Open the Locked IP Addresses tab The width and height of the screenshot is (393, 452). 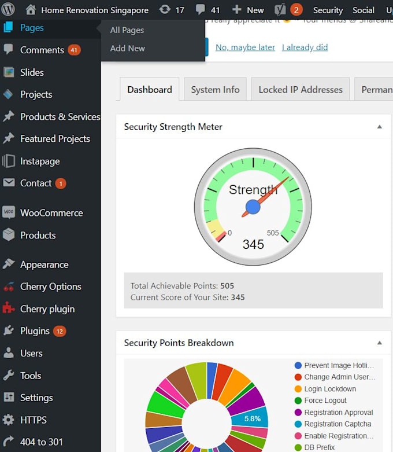pos(301,89)
